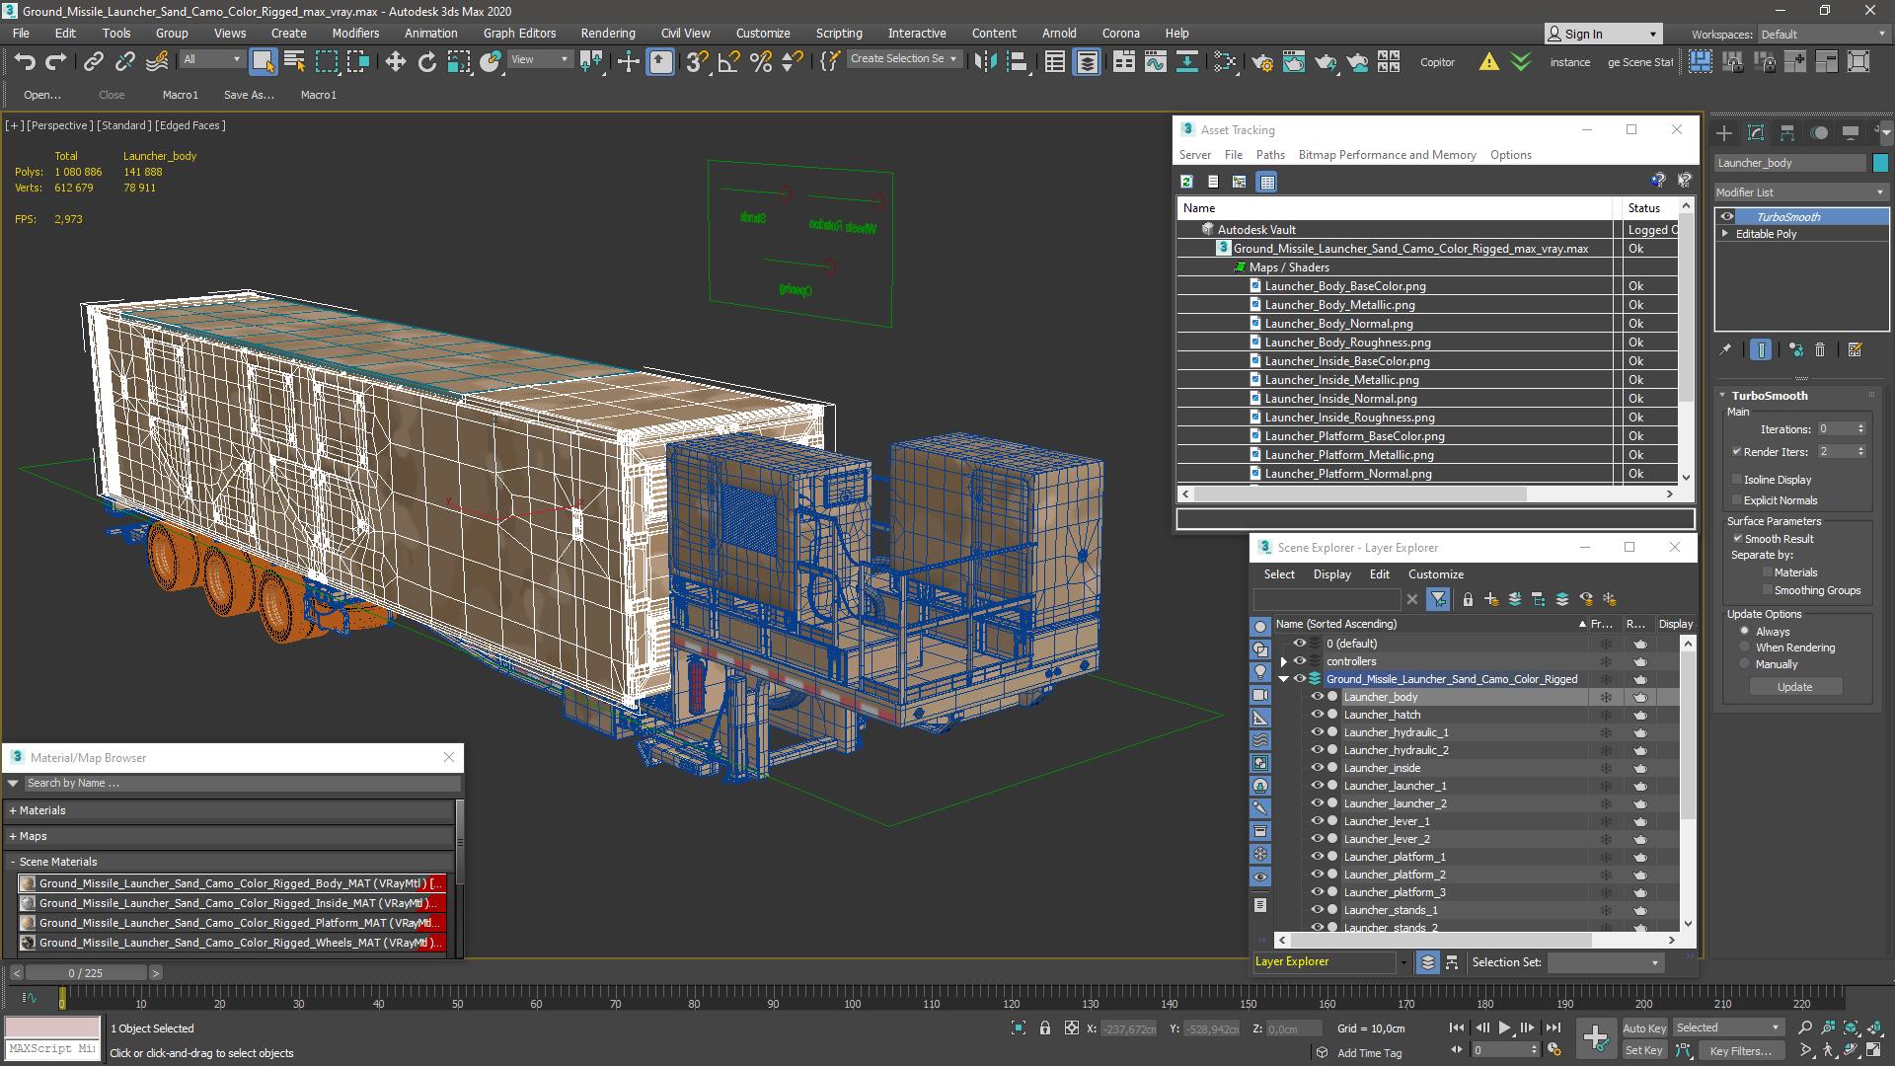The width and height of the screenshot is (1895, 1066).
Task: Toggle the Percent Snap icon
Action: [760, 61]
